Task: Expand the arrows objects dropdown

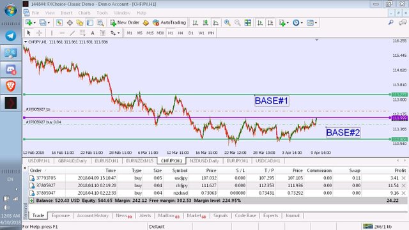Action: click(118, 33)
